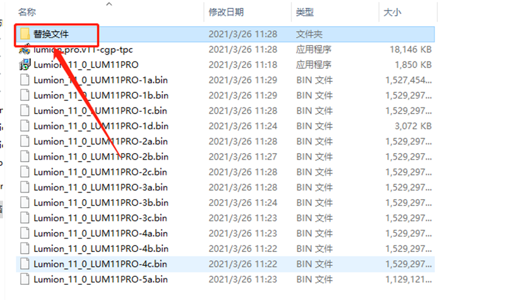Click the BIN 文件 type of LUM11PRO-5a.bin
Viewport: 526px width, 300px height.
pos(314,279)
